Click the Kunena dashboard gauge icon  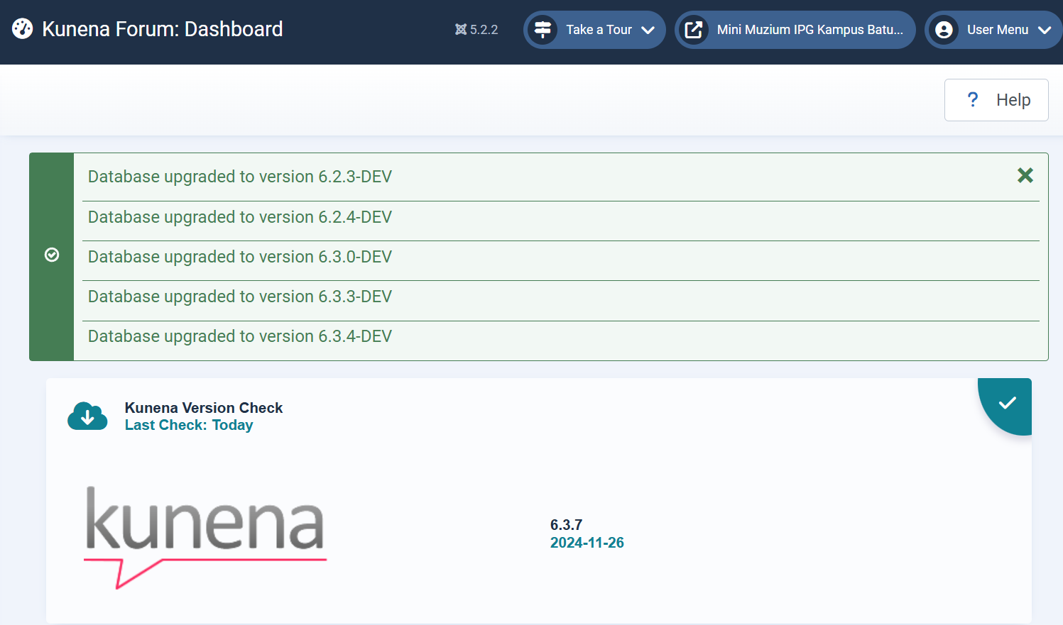[23, 29]
